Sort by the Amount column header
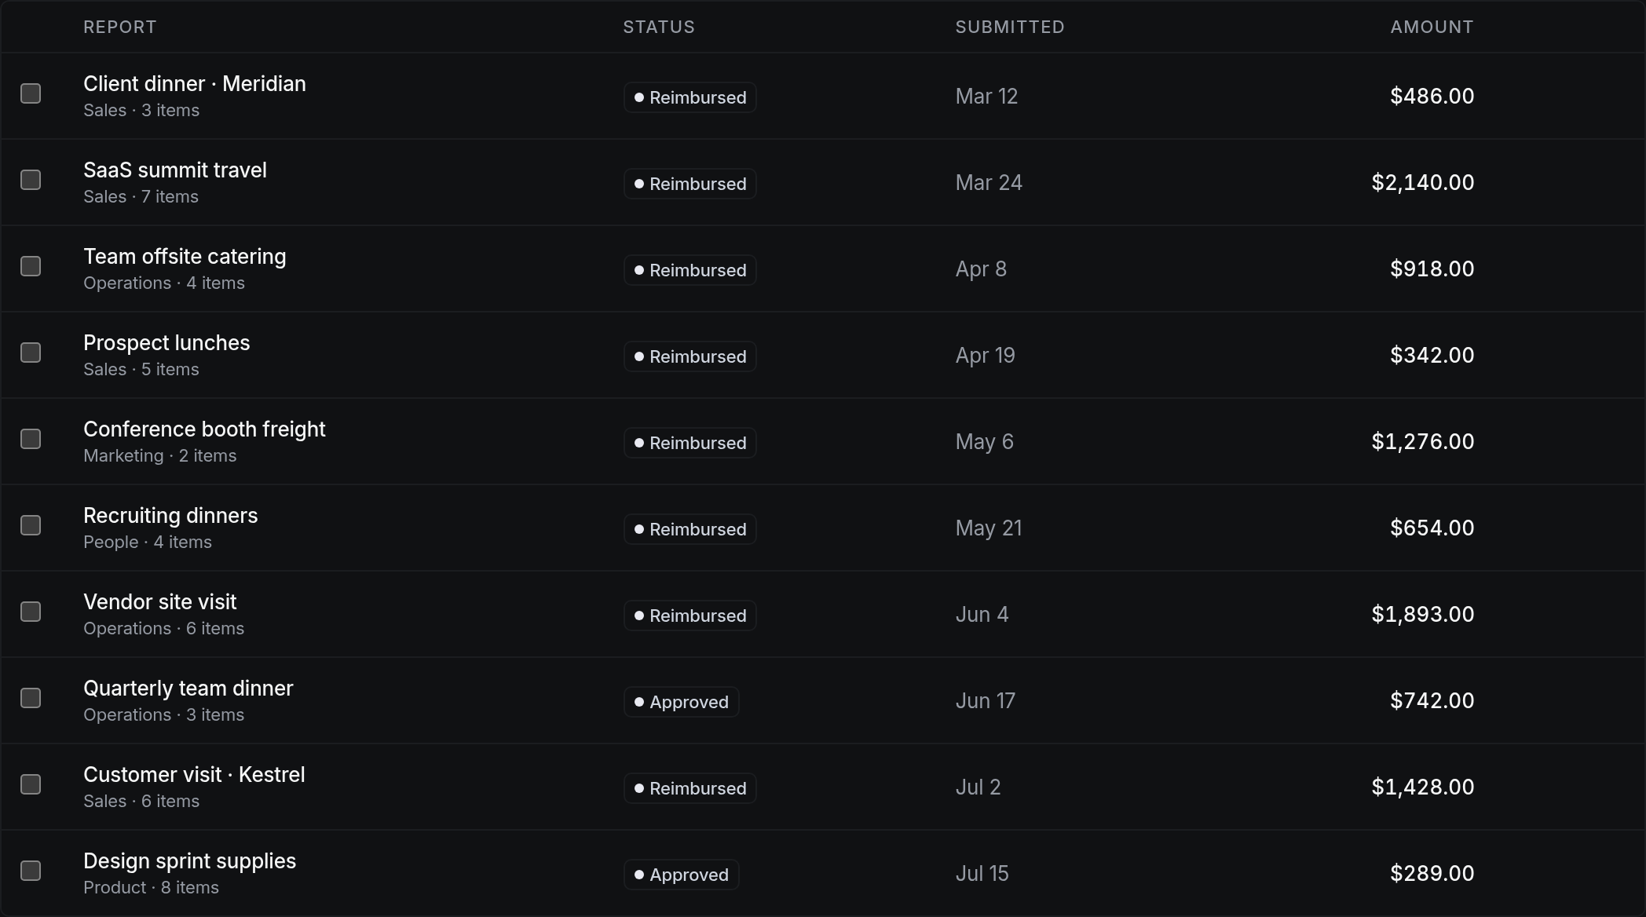This screenshot has width=1646, height=917. tap(1432, 27)
